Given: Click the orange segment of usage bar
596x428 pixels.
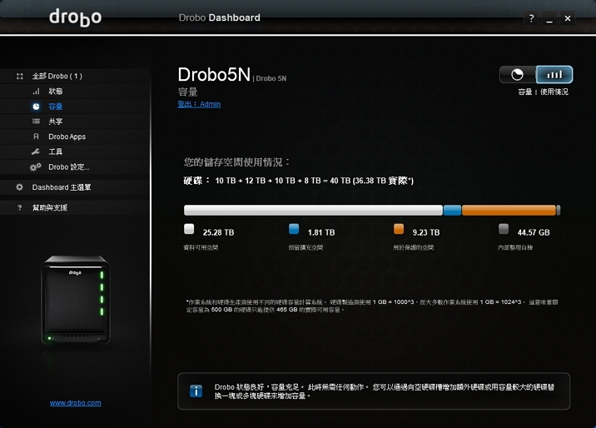Looking at the screenshot, I should (509, 210).
